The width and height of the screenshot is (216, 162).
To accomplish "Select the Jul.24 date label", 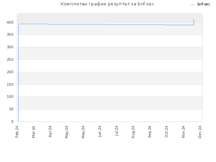I will [x=116, y=131].
